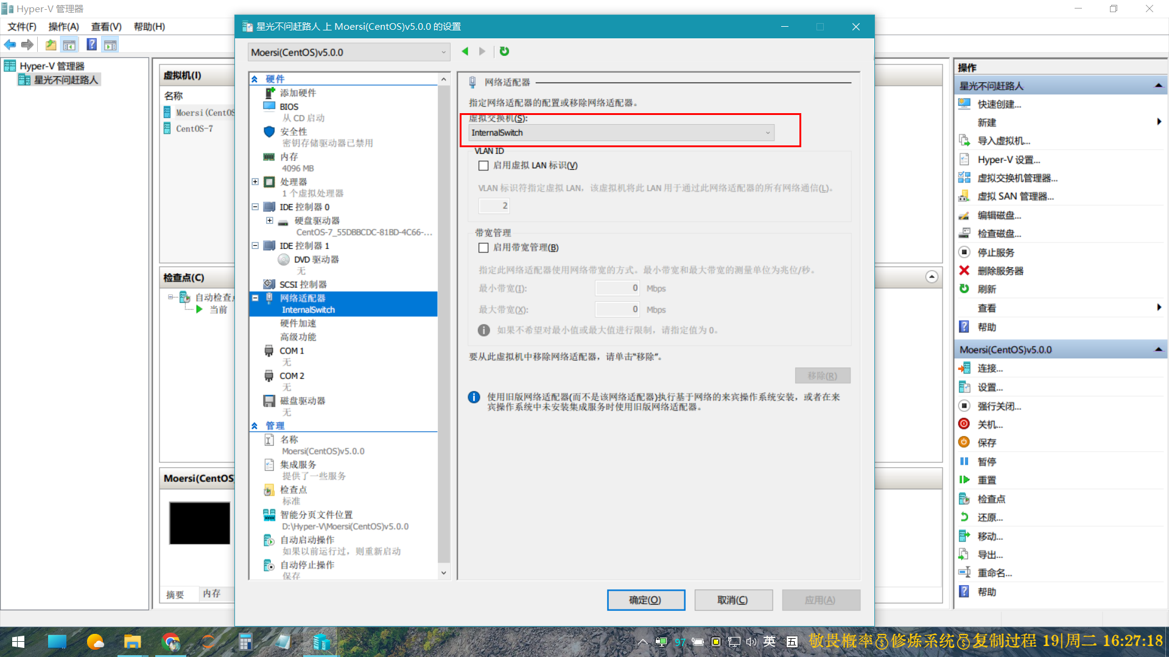Collapse the Hardware section header
Image resolution: width=1169 pixels, height=657 pixels.
point(255,79)
